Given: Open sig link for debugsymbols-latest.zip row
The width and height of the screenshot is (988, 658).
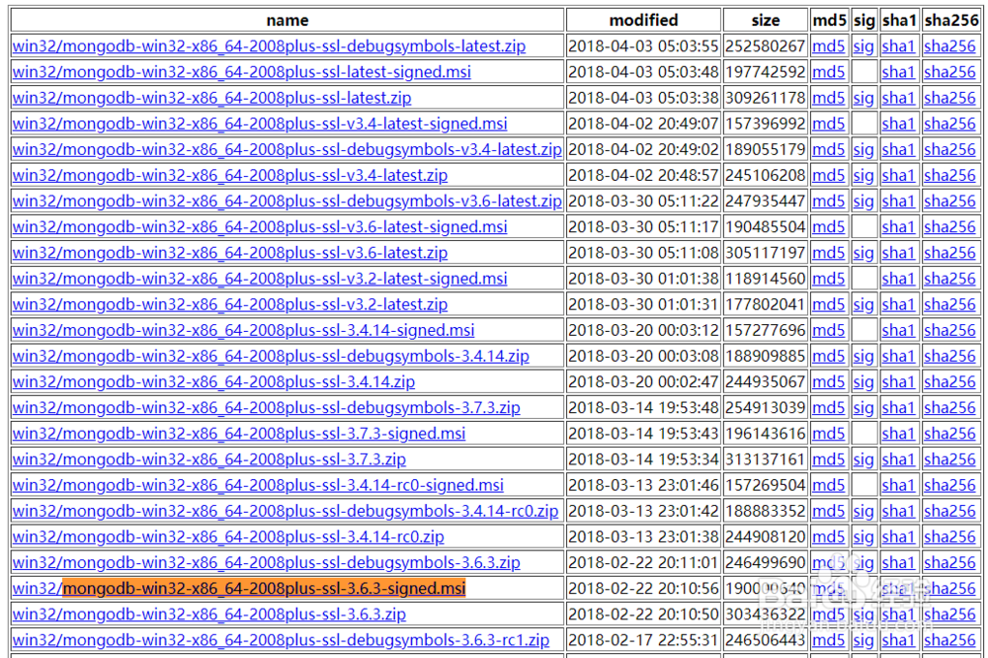Looking at the screenshot, I should point(864,46).
